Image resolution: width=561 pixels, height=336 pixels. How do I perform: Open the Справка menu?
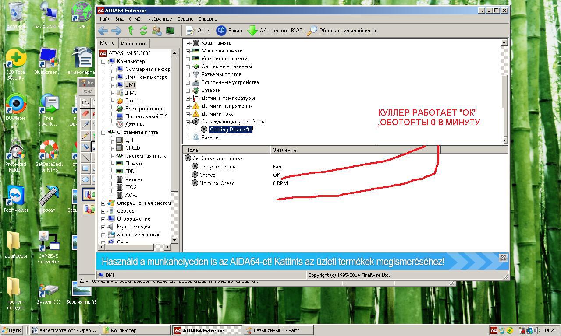[x=207, y=19]
